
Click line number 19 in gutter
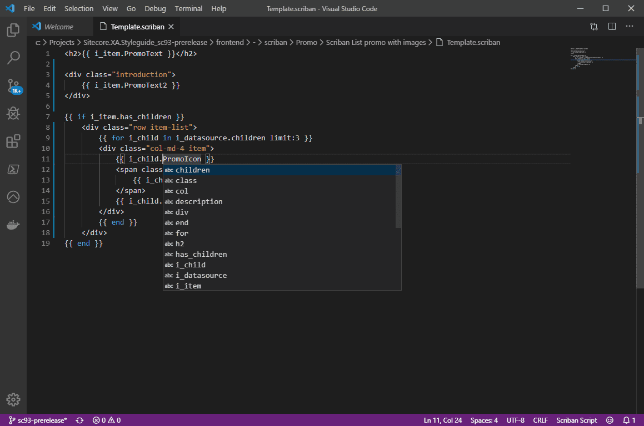click(45, 244)
